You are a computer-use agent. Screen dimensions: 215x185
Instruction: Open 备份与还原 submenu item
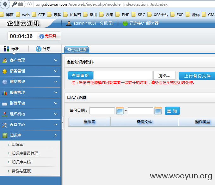coord(21,171)
